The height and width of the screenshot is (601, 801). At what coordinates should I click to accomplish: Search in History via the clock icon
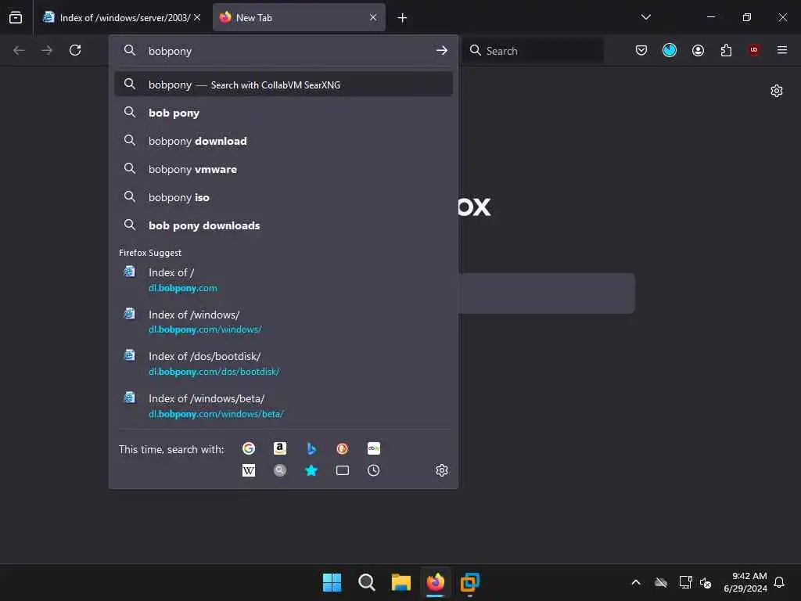coord(373,470)
